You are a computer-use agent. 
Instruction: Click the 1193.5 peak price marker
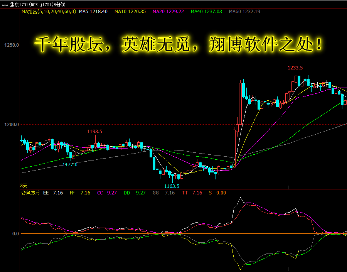tap(95, 132)
